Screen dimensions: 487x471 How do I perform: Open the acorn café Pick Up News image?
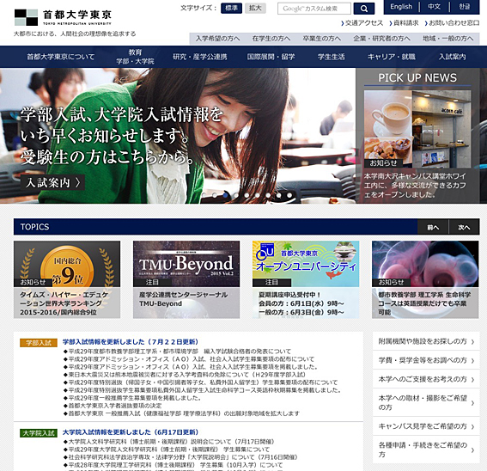click(x=417, y=129)
